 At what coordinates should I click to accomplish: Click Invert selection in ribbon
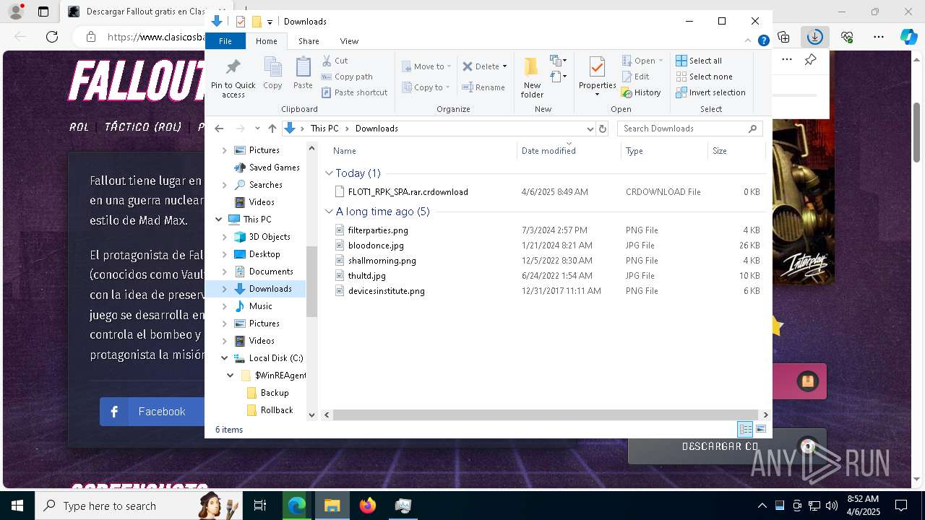(x=710, y=92)
